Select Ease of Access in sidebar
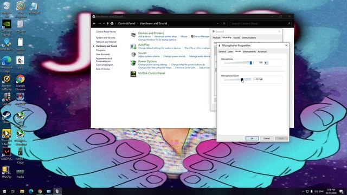The height and width of the screenshot is (195, 347). (x=103, y=69)
